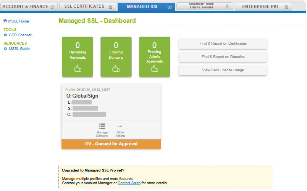Open the Upcoming Renewals tile

click(x=78, y=57)
